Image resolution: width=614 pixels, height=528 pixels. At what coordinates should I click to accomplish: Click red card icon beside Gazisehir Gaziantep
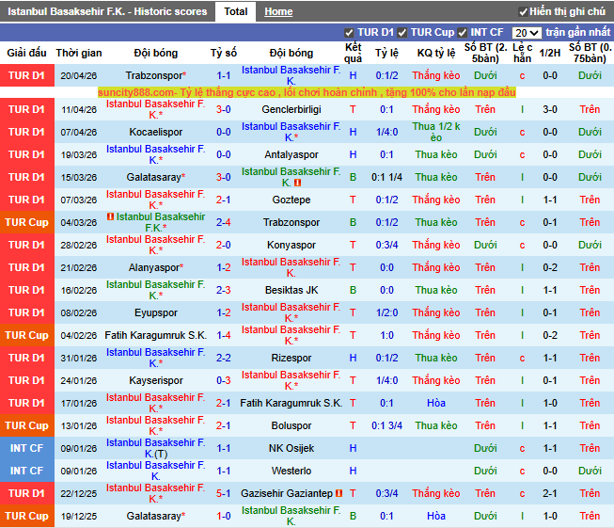click(x=338, y=493)
